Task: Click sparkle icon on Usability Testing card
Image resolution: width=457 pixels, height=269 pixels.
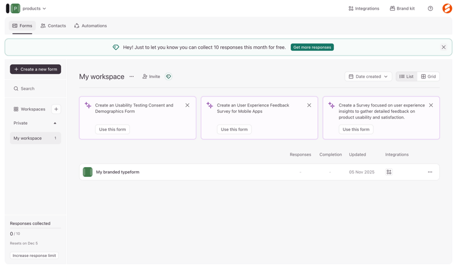Action: (88, 105)
